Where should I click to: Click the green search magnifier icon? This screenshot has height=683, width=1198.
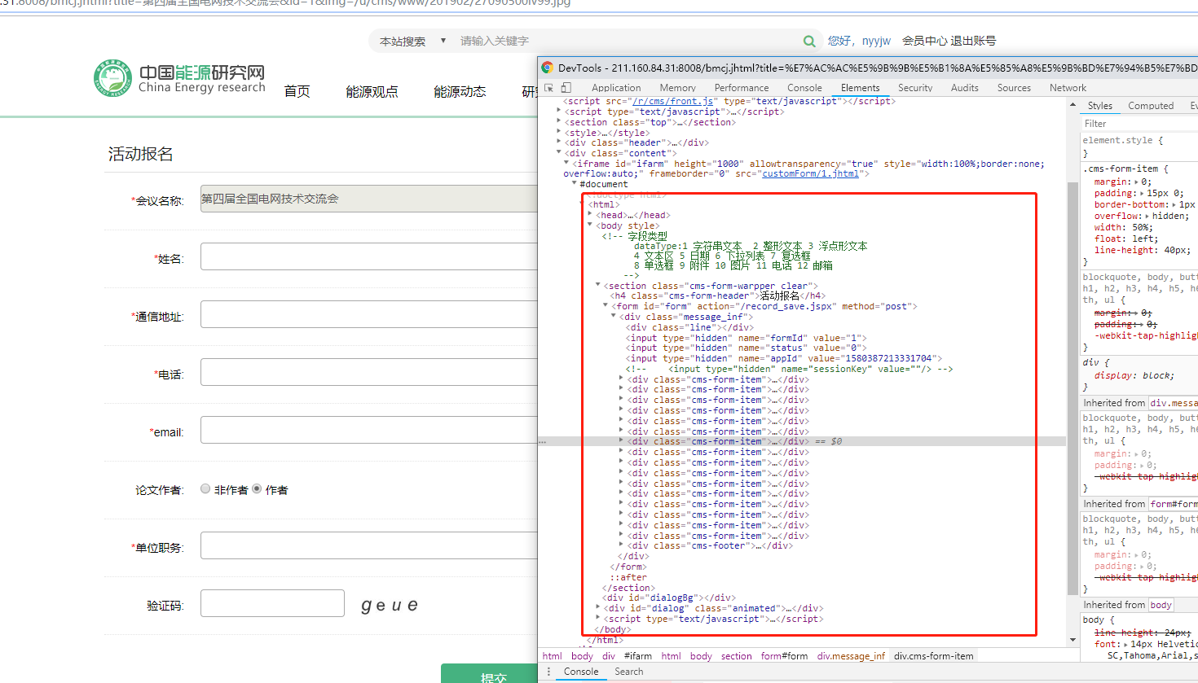(808, 41)
